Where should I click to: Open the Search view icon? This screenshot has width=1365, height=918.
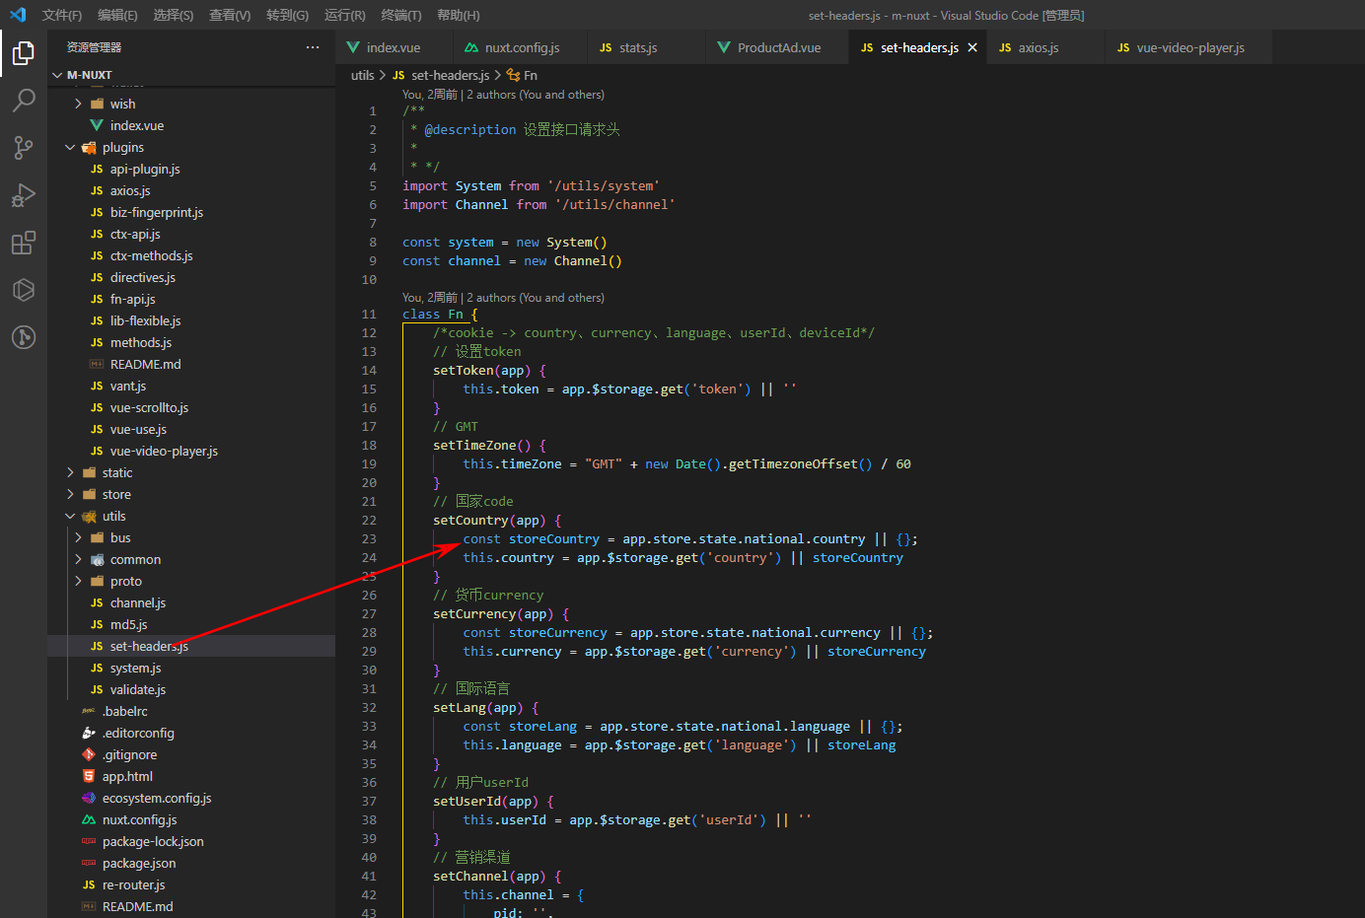pos(24,100)
